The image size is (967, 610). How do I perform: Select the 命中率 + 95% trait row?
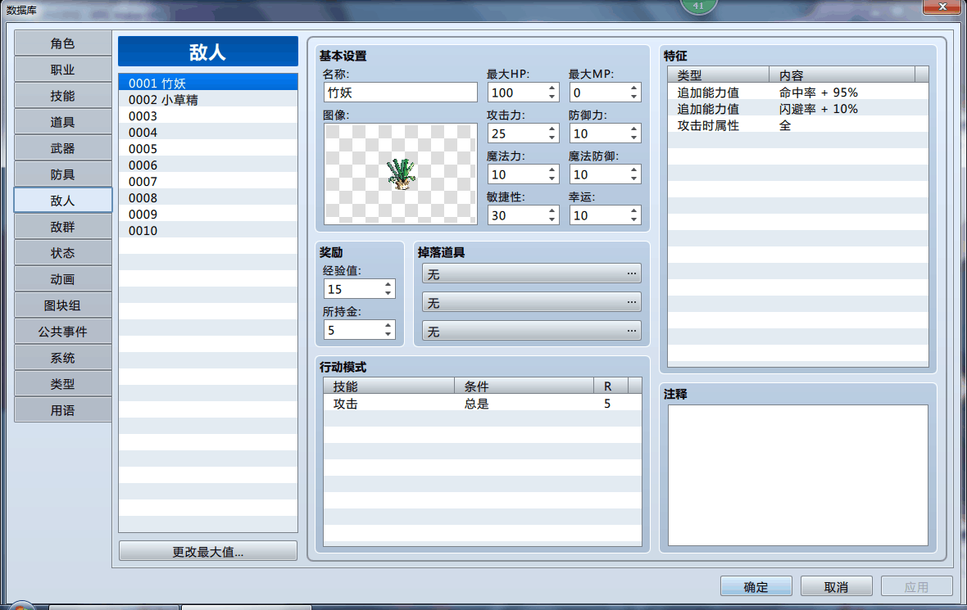798,93
